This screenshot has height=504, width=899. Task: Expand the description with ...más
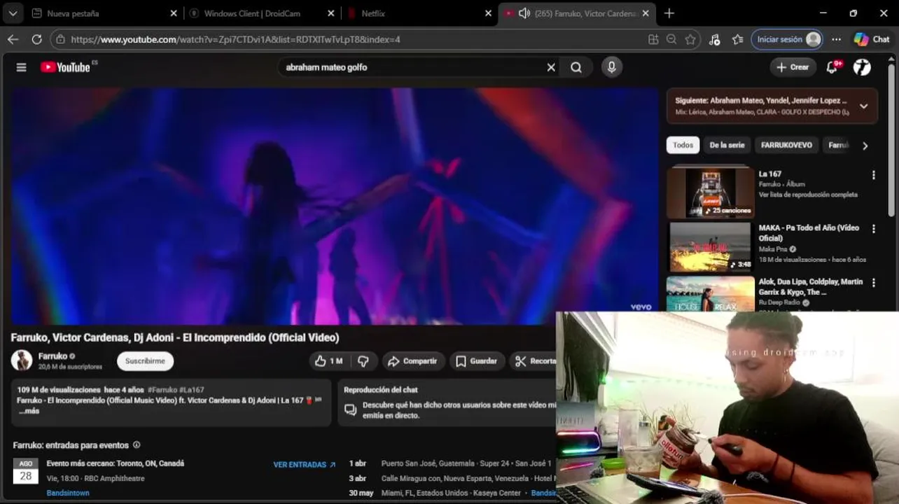pos(29,411)
